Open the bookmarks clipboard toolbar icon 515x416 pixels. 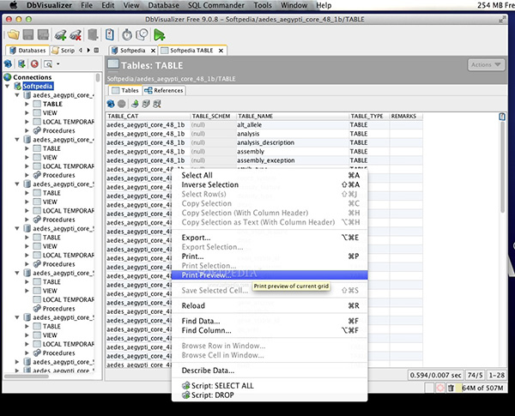110,35
